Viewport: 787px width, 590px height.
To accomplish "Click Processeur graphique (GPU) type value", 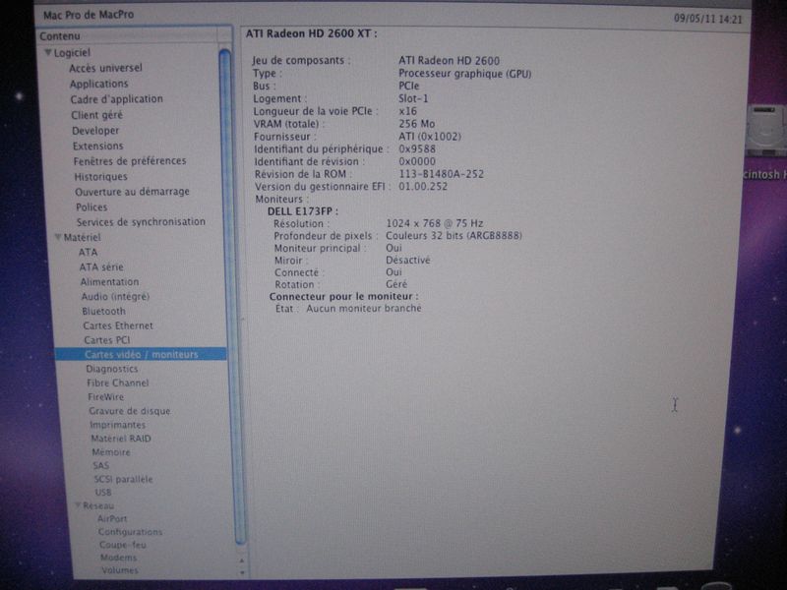I will (x=464, y=74).
